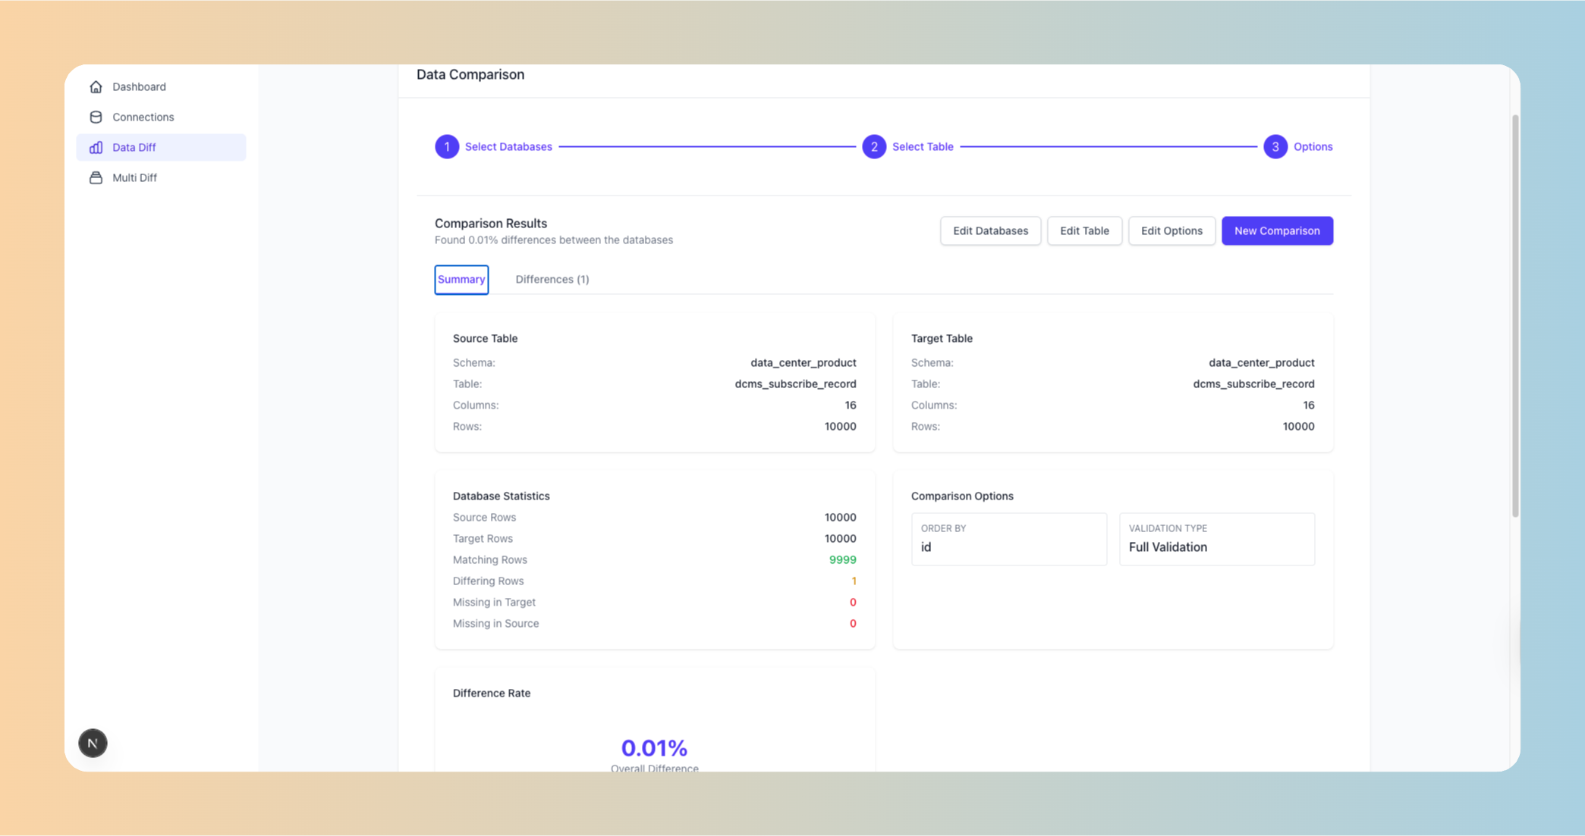Open Dashboard in the sidebar
This screenshot has height=836, width=1585.
tap(139, 86)
